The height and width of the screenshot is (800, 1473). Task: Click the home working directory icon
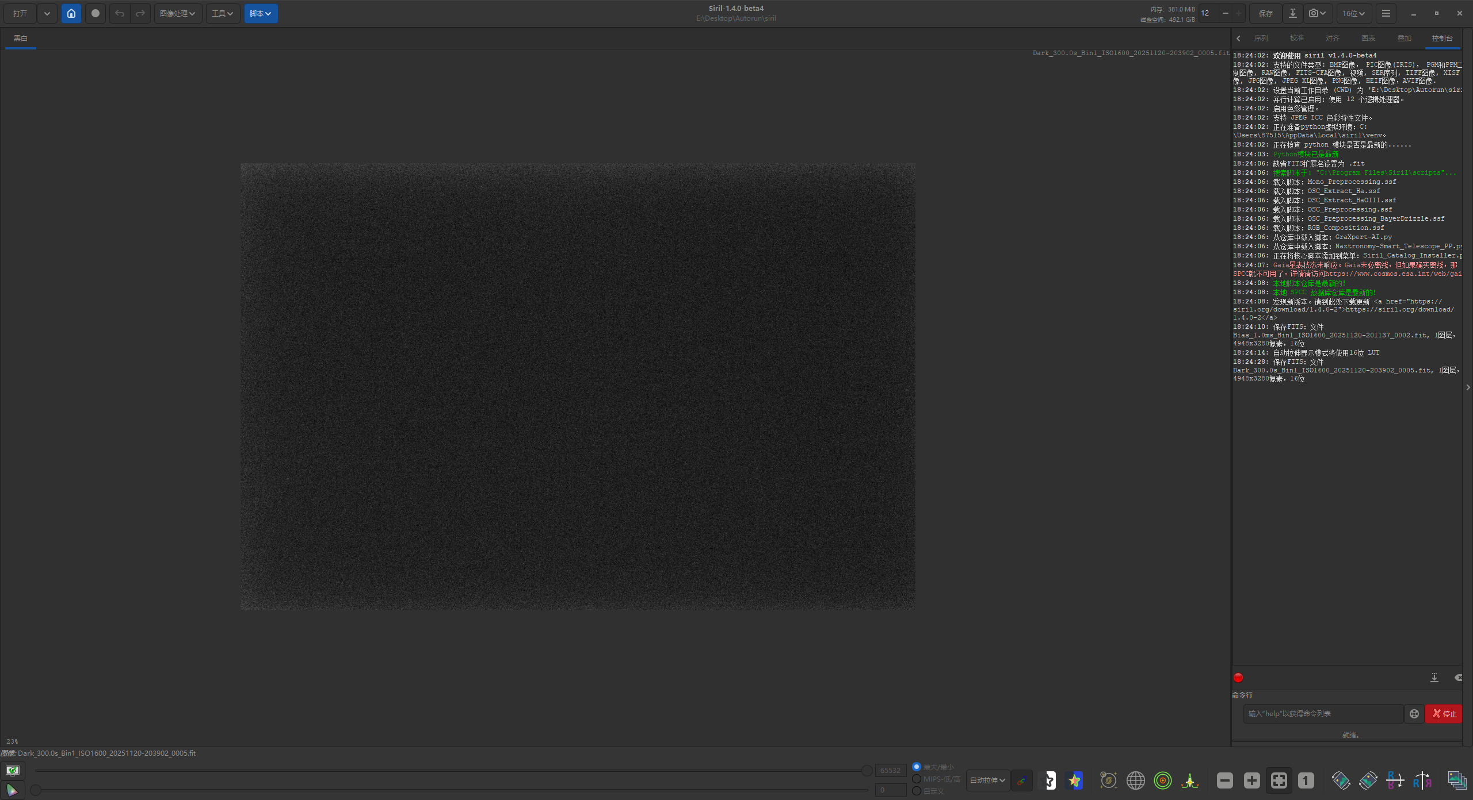click(71, 13)
